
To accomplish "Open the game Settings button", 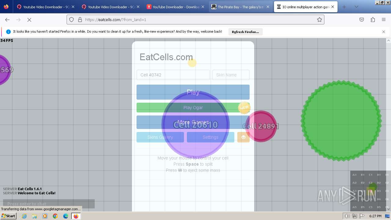I will 210,137.
